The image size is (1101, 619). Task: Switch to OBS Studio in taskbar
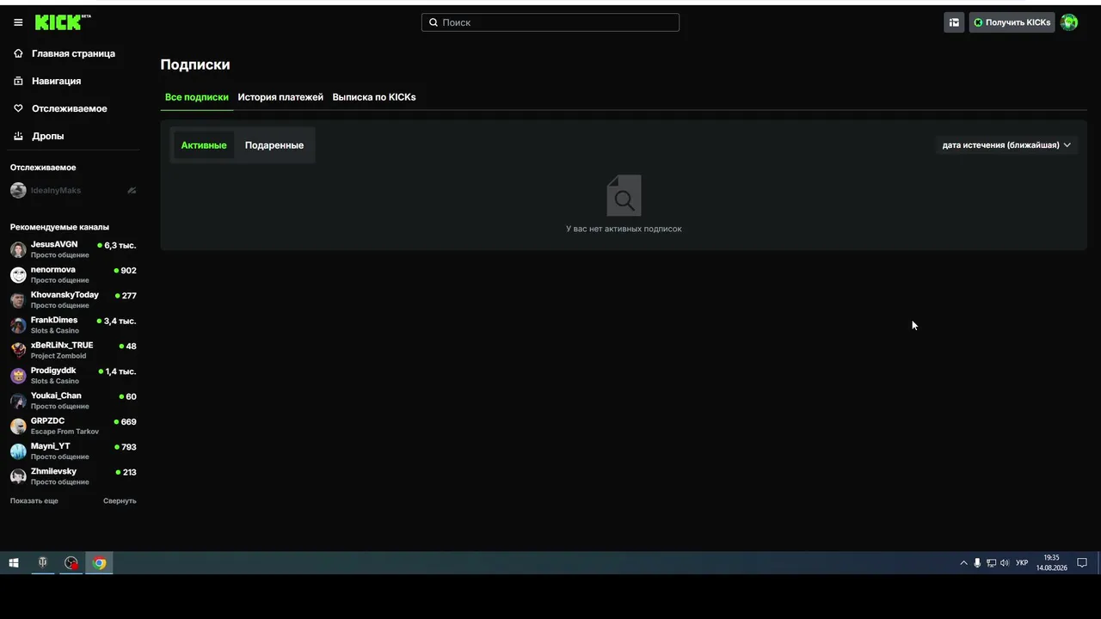71,563
